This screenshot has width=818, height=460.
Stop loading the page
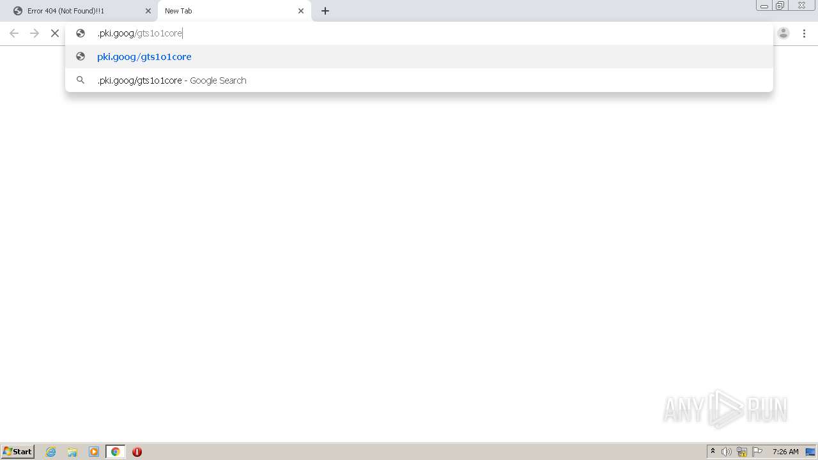coord(55,33)
